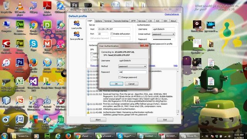This screenshot has width=247, height=139.
Task: Switch to Skype taskbar window
Action: pyautogui.click(x=126, y=136)
